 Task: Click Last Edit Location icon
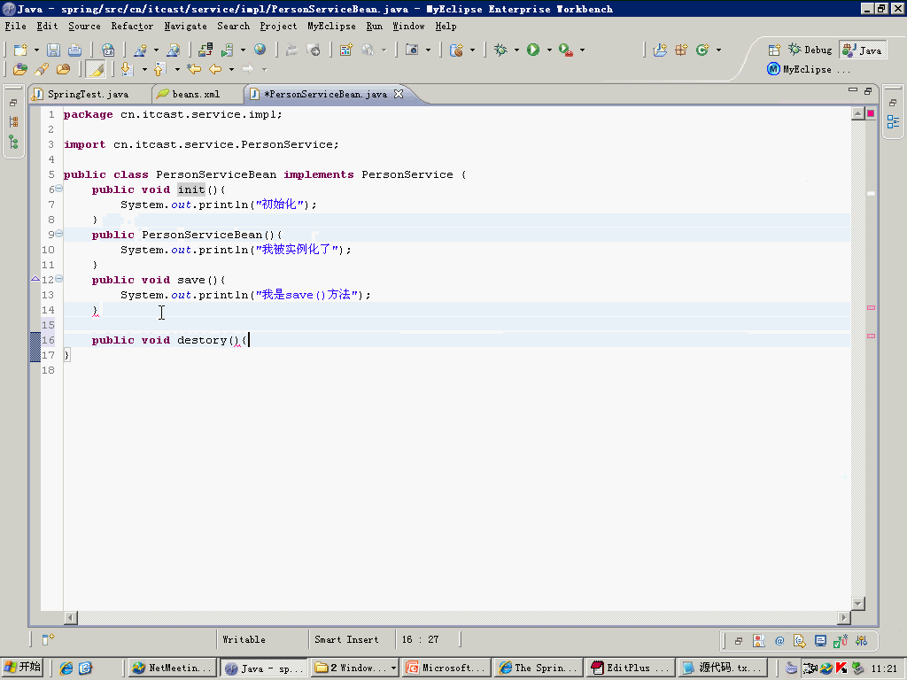coord(194,69)
